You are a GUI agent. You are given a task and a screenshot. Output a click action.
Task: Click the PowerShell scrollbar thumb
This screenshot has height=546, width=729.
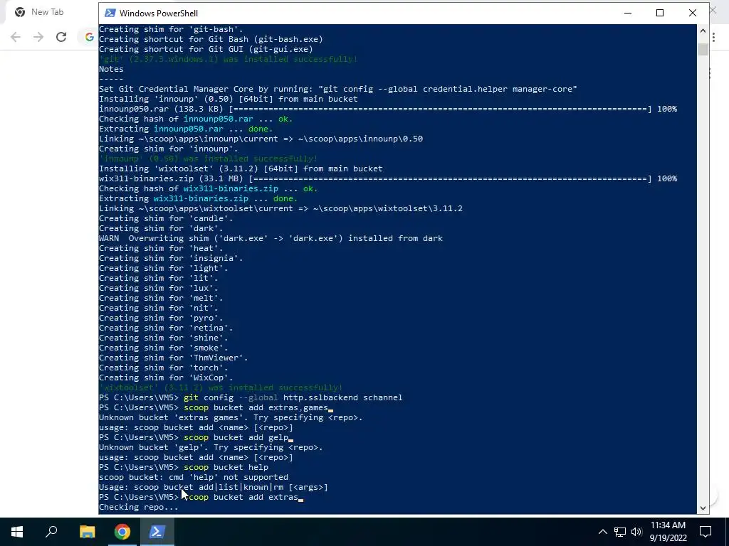point(703,49)
